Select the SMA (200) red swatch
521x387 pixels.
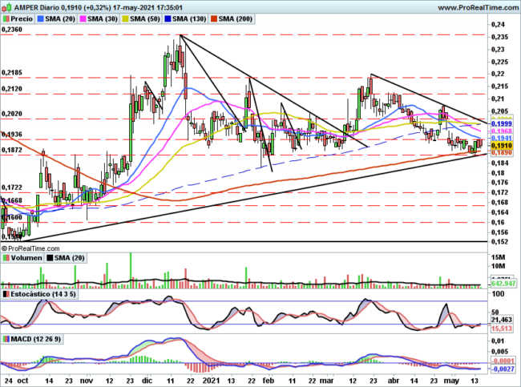pos(214,19)
